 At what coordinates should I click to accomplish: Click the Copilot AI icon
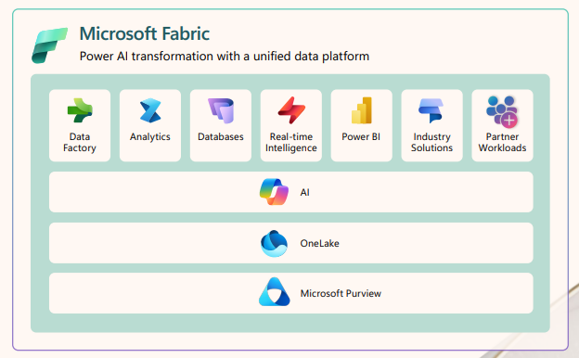pos(274,192)
